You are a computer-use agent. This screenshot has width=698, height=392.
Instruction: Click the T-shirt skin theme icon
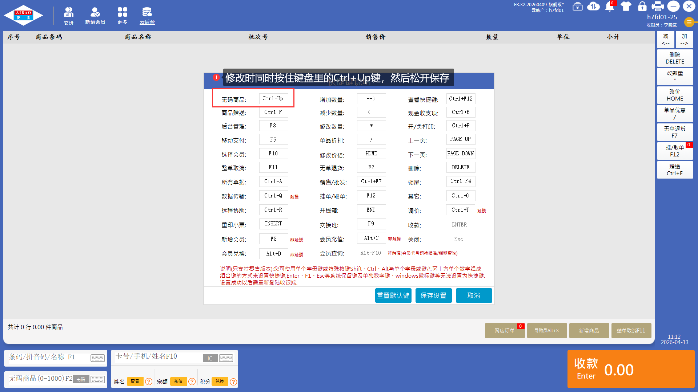click(626, 7)
